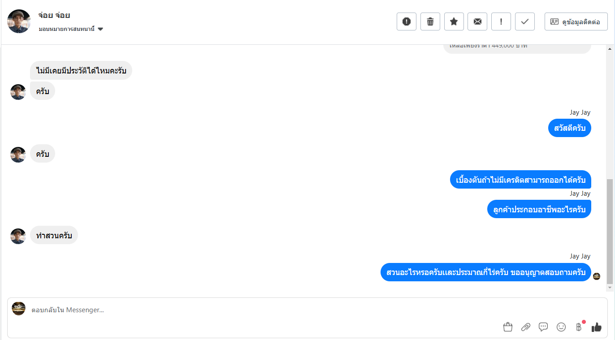The width and height of the screenshot is (615, 340).
Task: Click the ทำสวนครับ message bubble
Action: (54, 235)
